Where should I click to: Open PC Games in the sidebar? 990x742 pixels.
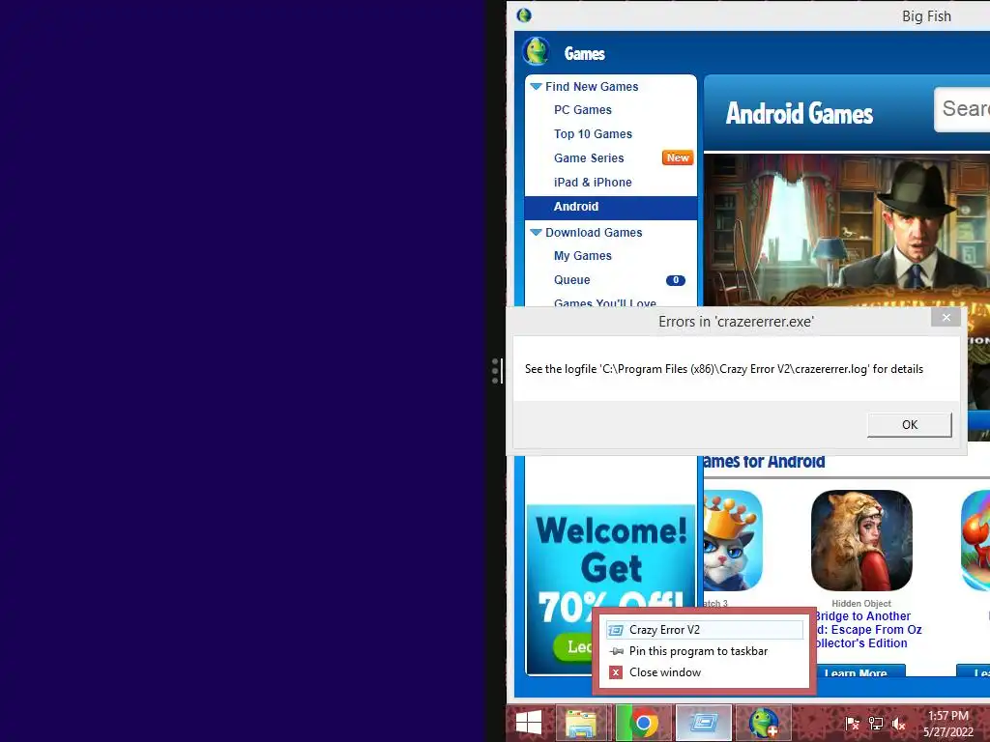(582, 110)
